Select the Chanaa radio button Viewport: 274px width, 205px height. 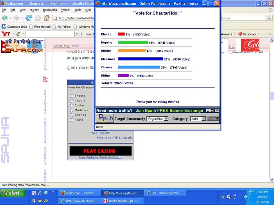[72, 115]
